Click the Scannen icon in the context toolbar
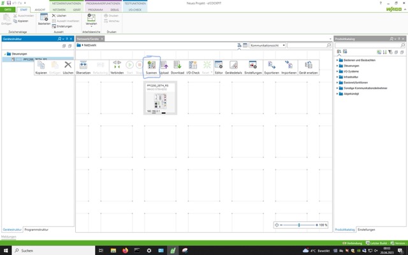The image size is (408, 255). (151, 66)
